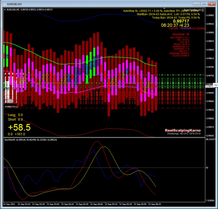Click the 0.99695 price axis label

tap(210, 93)
